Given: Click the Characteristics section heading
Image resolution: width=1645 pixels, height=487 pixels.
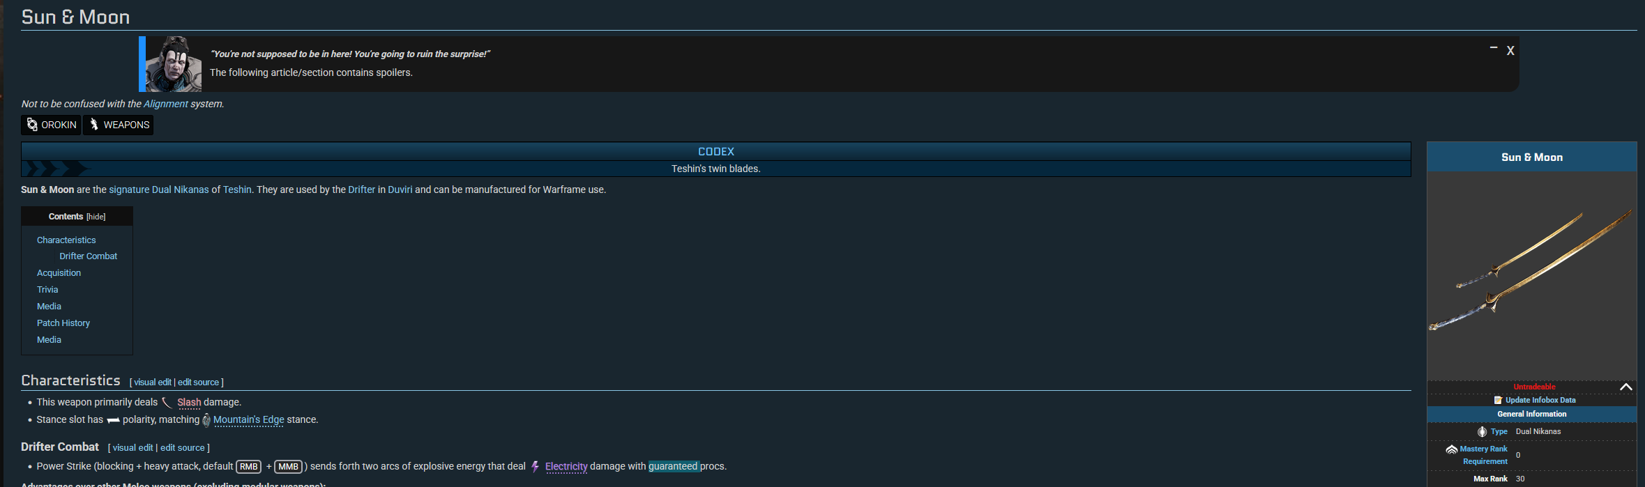Looking at the screenshot, I should [70, 380].
